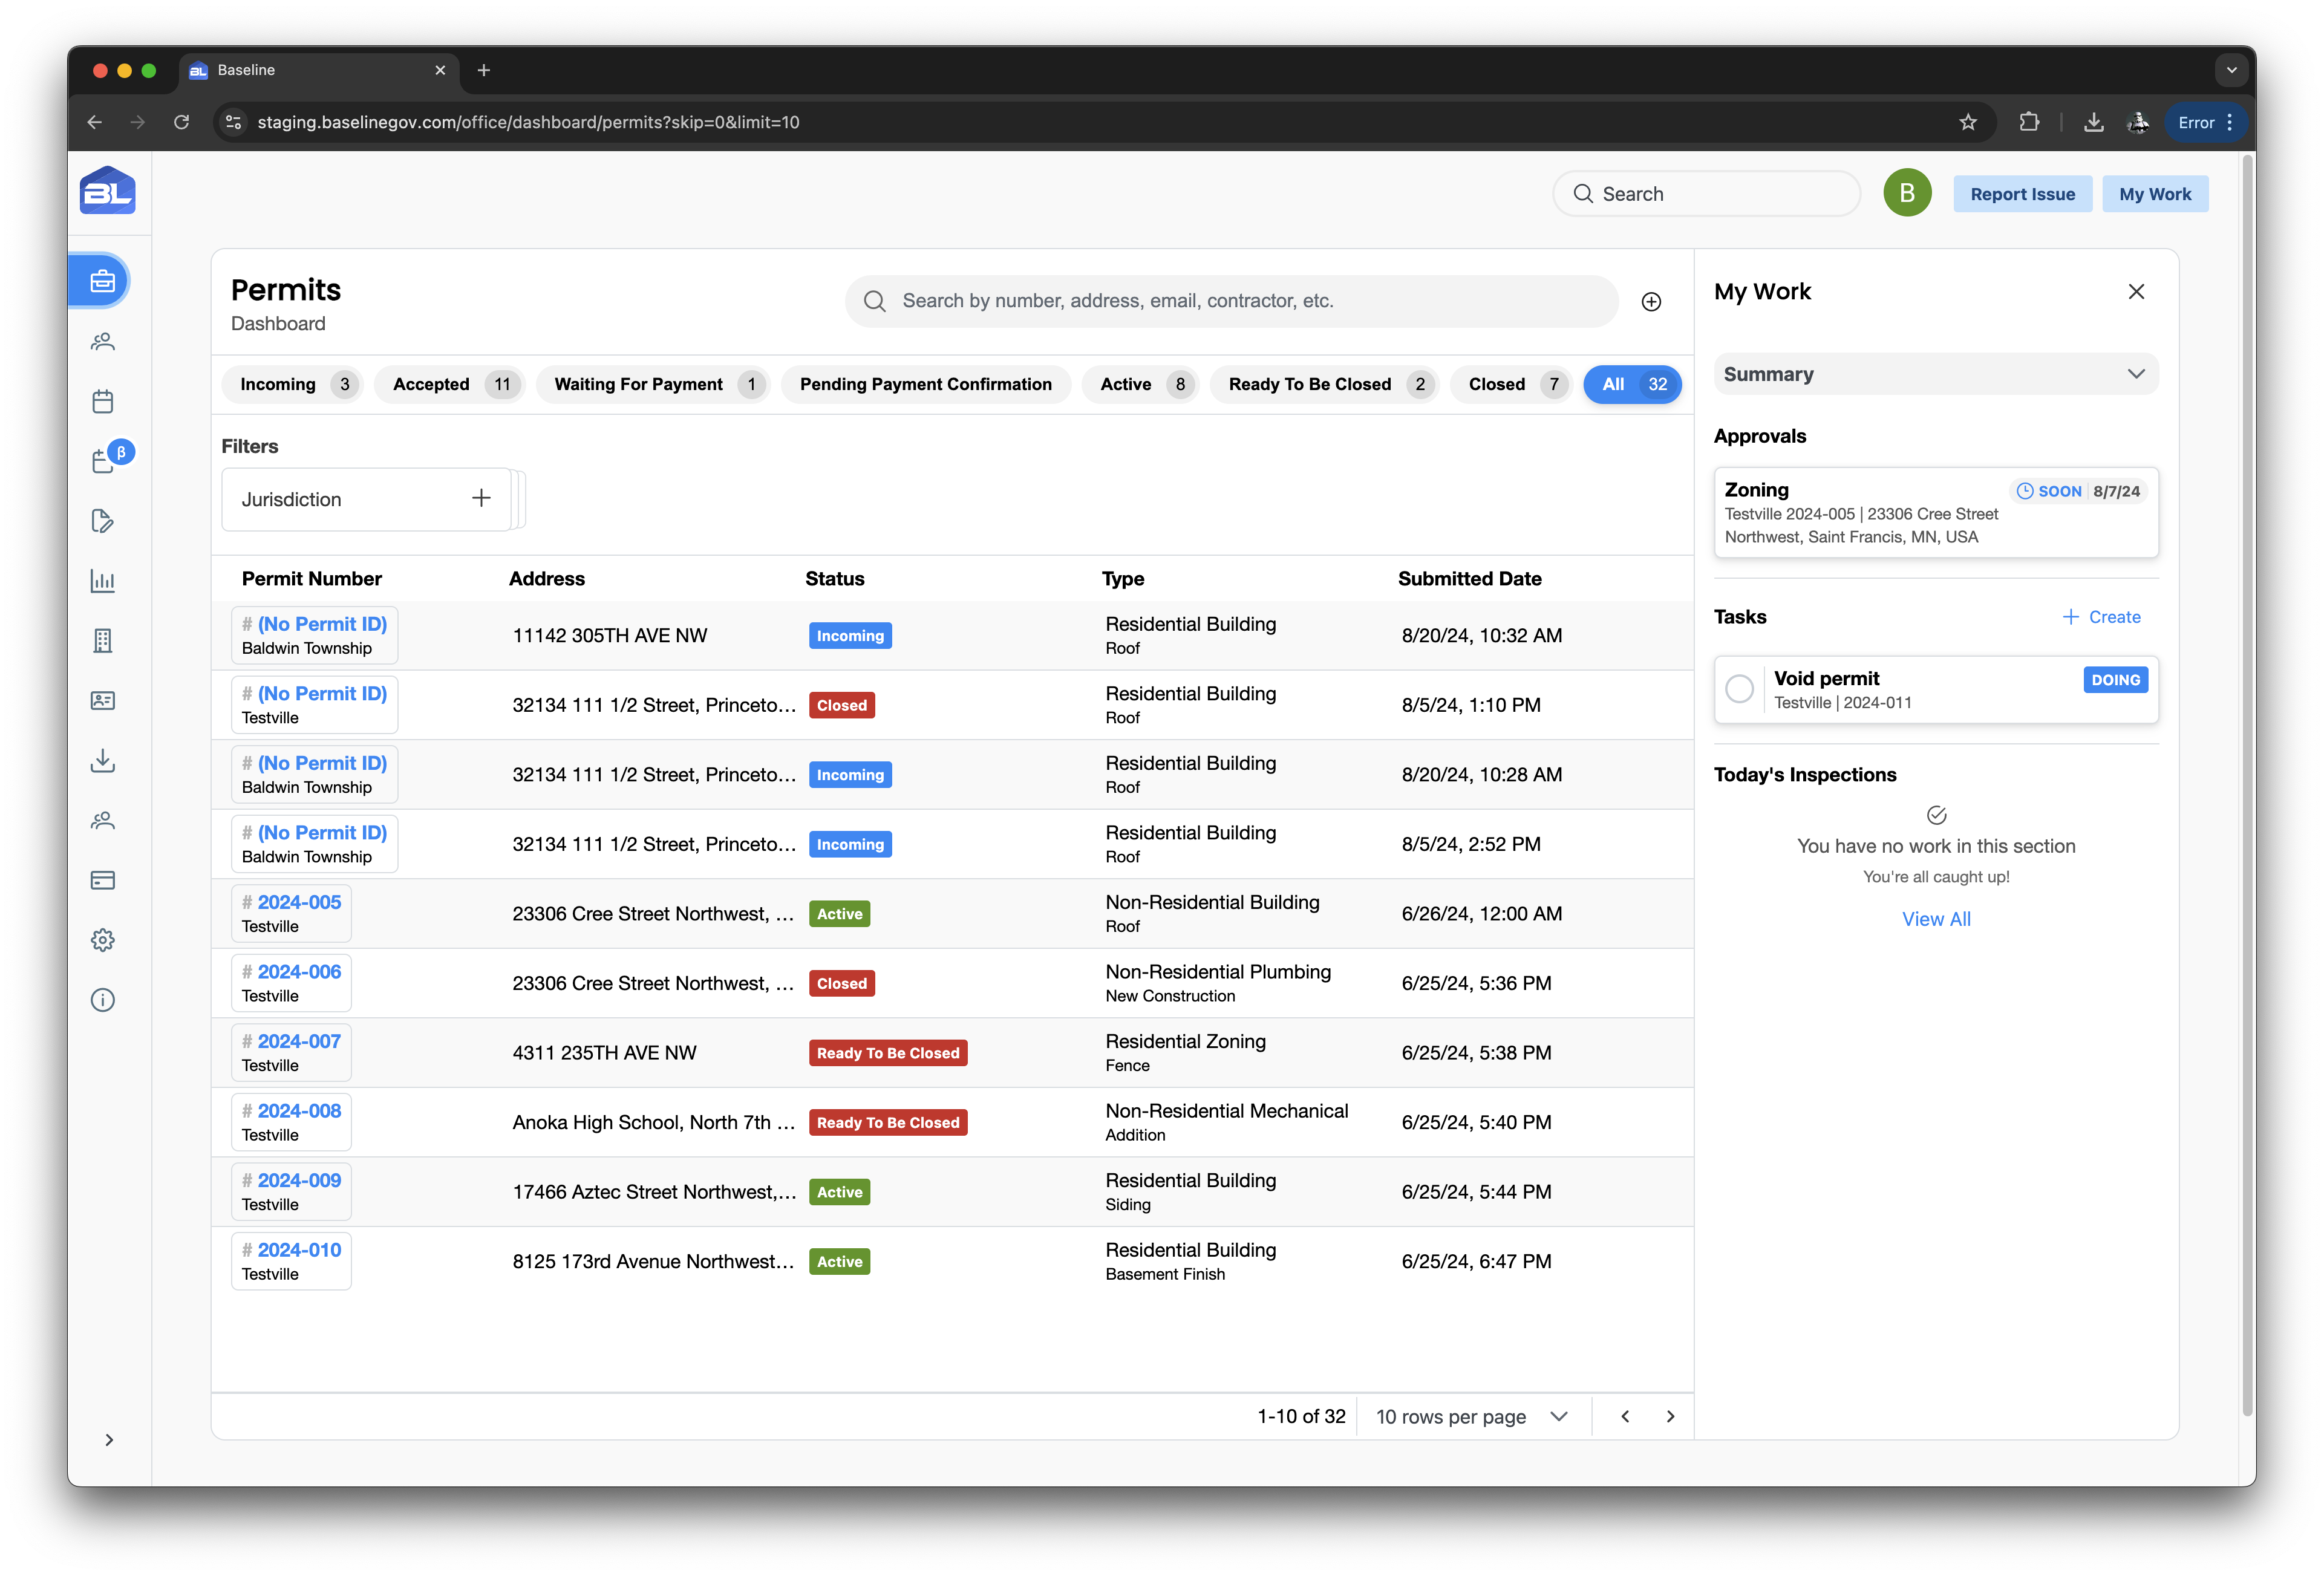Go to next page of permits
The image size is (2324, 1576).
[x=1669, y=1416]
